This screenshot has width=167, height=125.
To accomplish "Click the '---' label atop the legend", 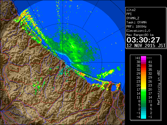I will [149, 58].
